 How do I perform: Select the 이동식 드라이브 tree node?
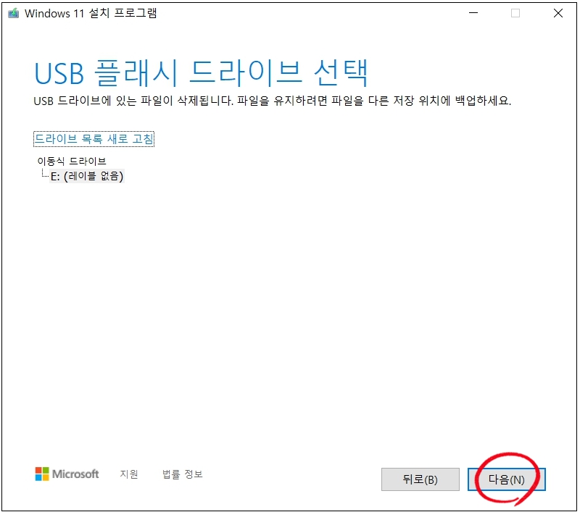pyautogui.click(x=72, y=161)
